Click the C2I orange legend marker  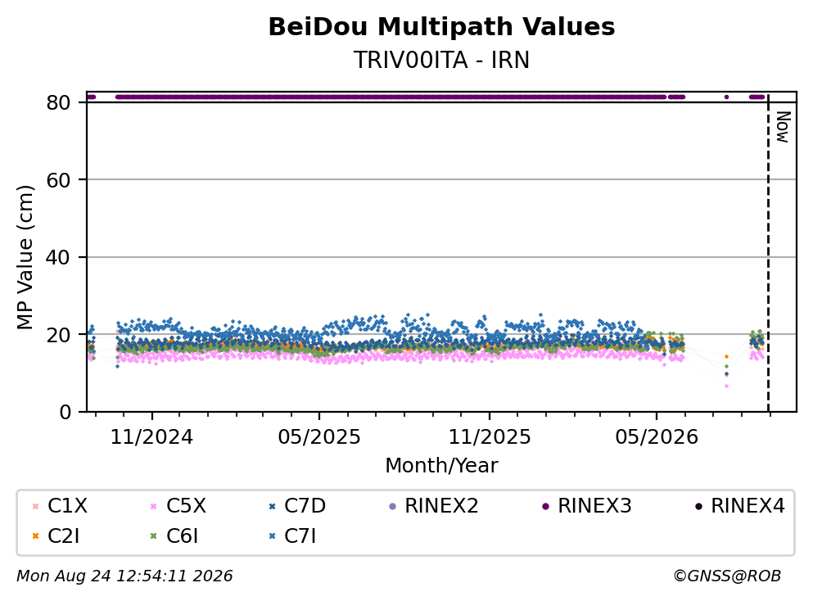coord(35,536)
